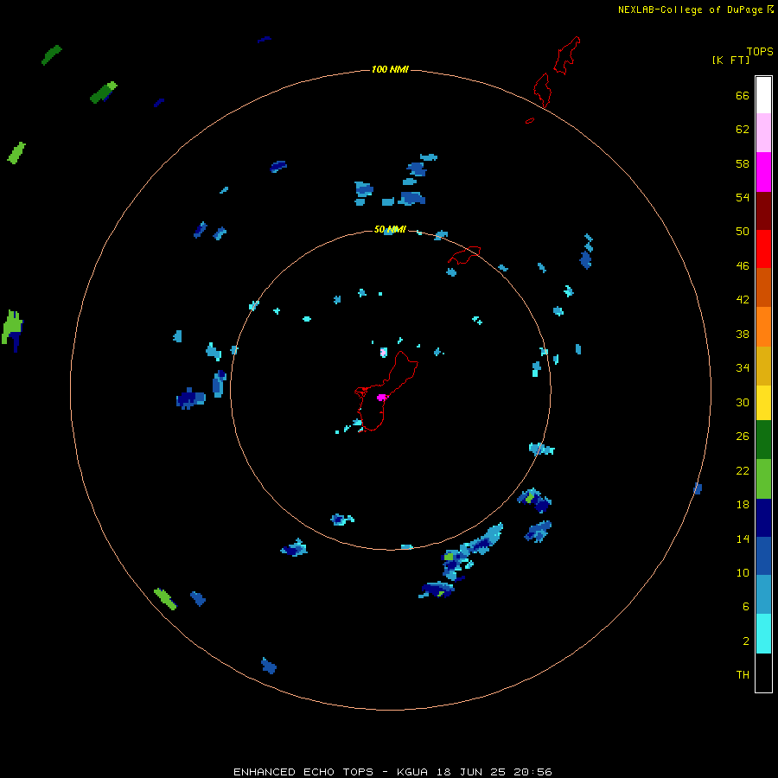Viewport: 778px width, 778px height.
Task: Click the white color swatch in legend
Action: tap(763, 95)
